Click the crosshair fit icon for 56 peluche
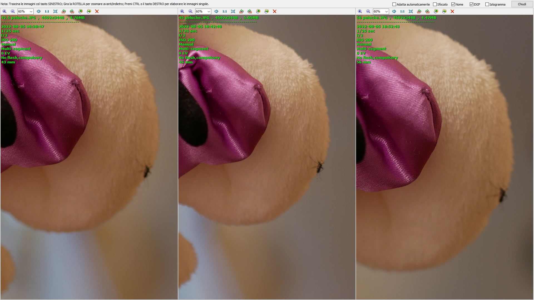 point(394,11)
